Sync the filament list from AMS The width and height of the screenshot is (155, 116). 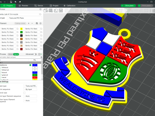pyautogui.click(x=37, y=23)
